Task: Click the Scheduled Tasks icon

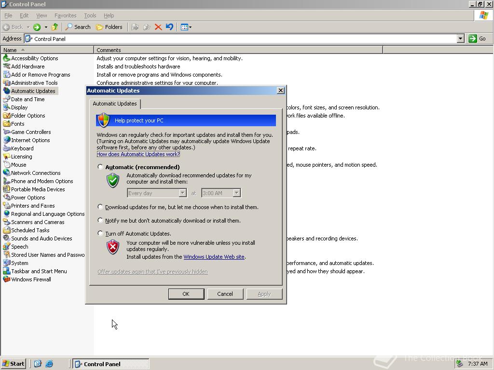Action: 6,230
